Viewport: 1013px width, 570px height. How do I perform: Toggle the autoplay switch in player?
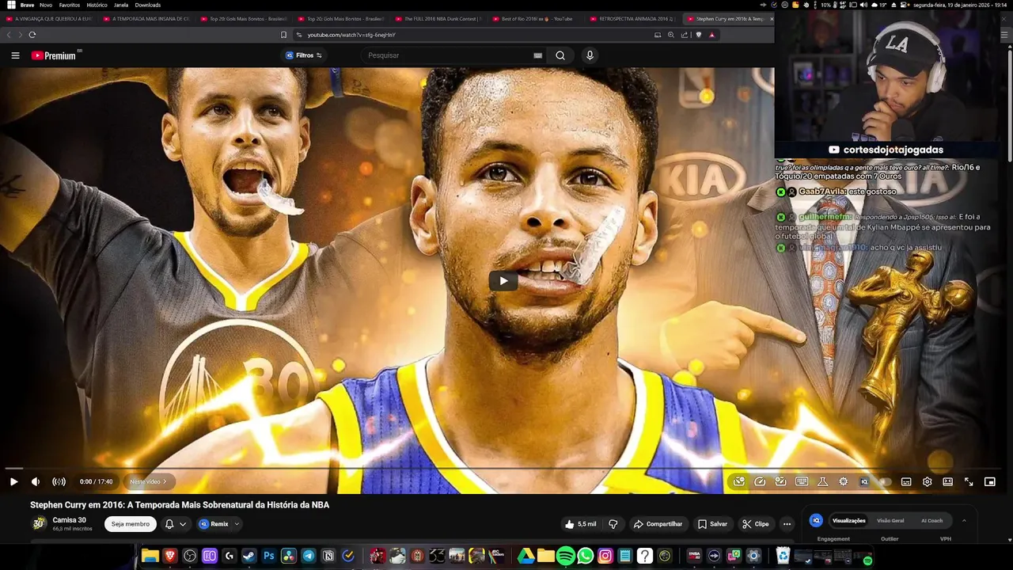click(885, 481)
